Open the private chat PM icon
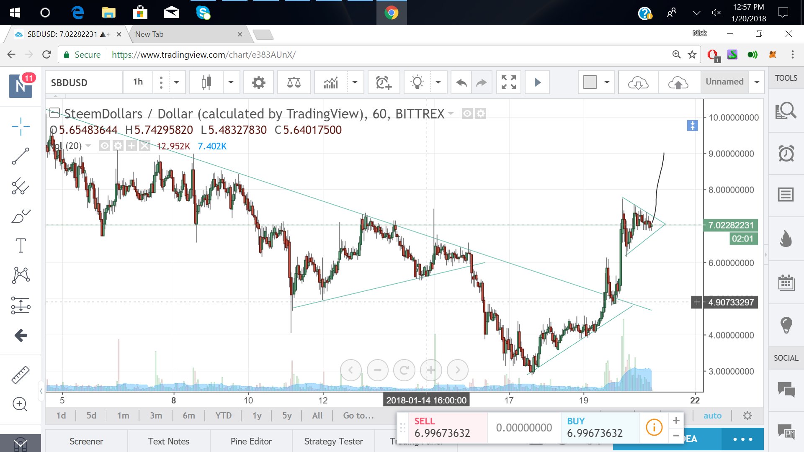This screenshot has width=804, height=452. pos(786,431)
